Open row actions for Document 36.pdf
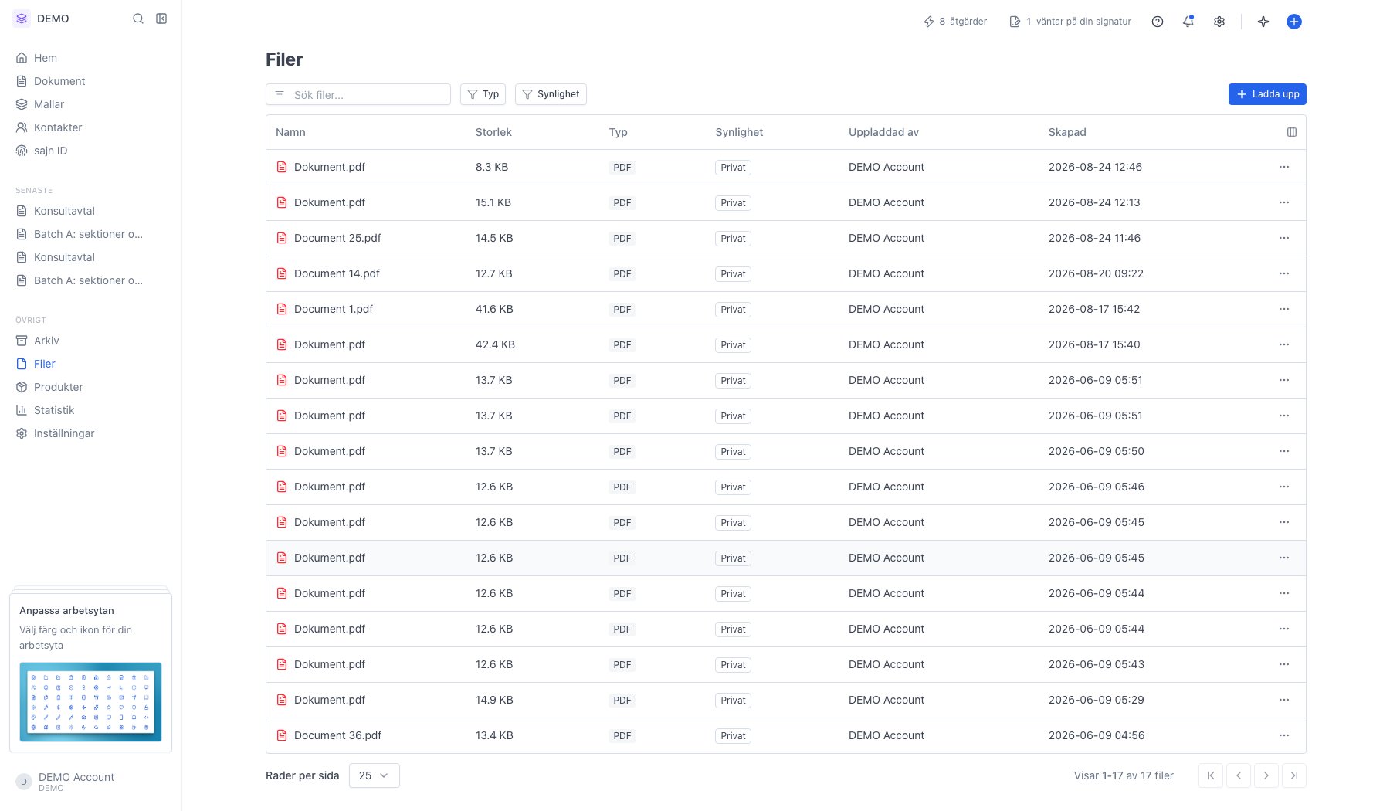The height and width of the screenshot is (811, 1390). (1284, 735)
